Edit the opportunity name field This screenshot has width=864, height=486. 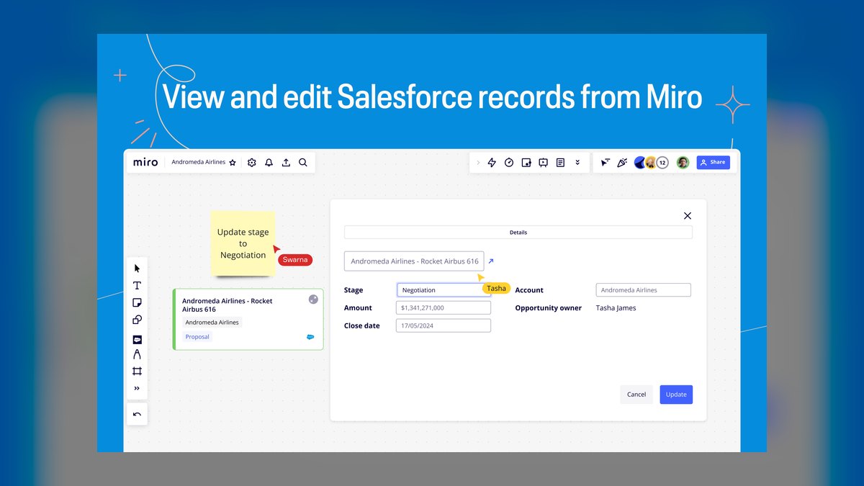[414, 261]
